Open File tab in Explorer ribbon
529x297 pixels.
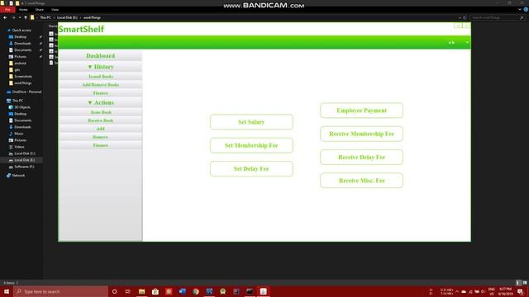tap(7, 10)
